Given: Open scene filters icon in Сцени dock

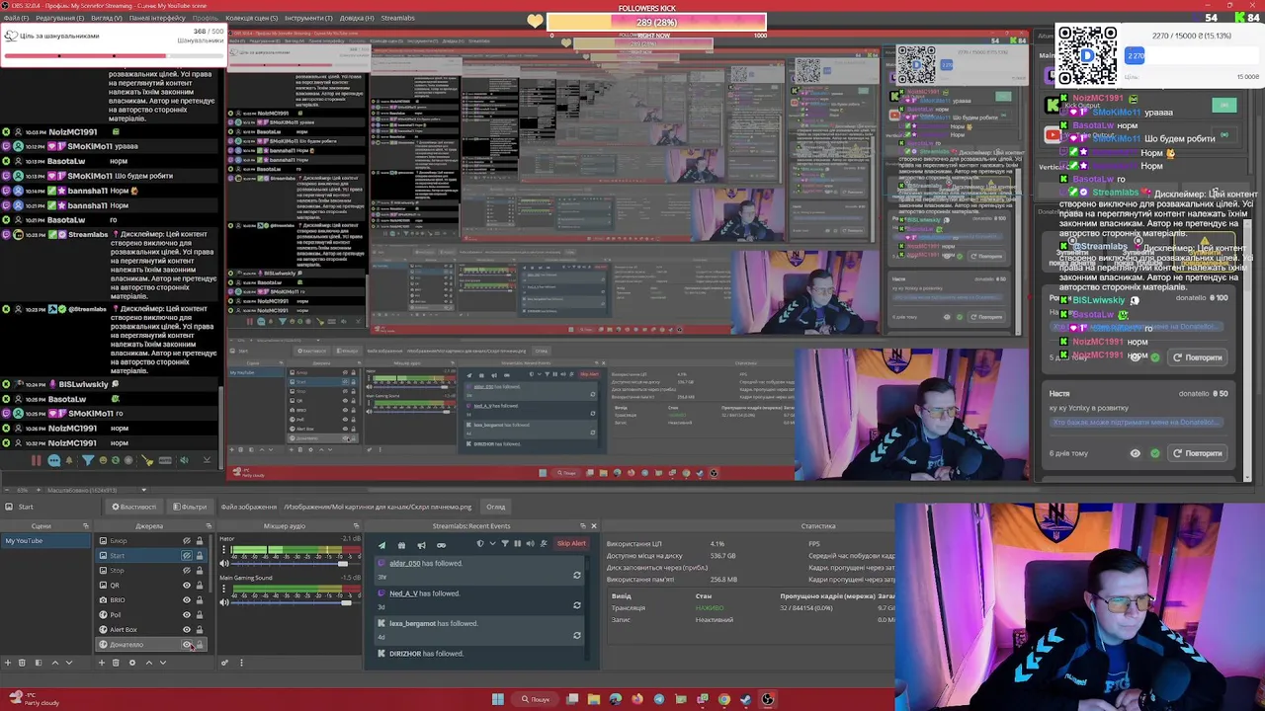Looking at the screenshot, I should click(x=38, y=663).
